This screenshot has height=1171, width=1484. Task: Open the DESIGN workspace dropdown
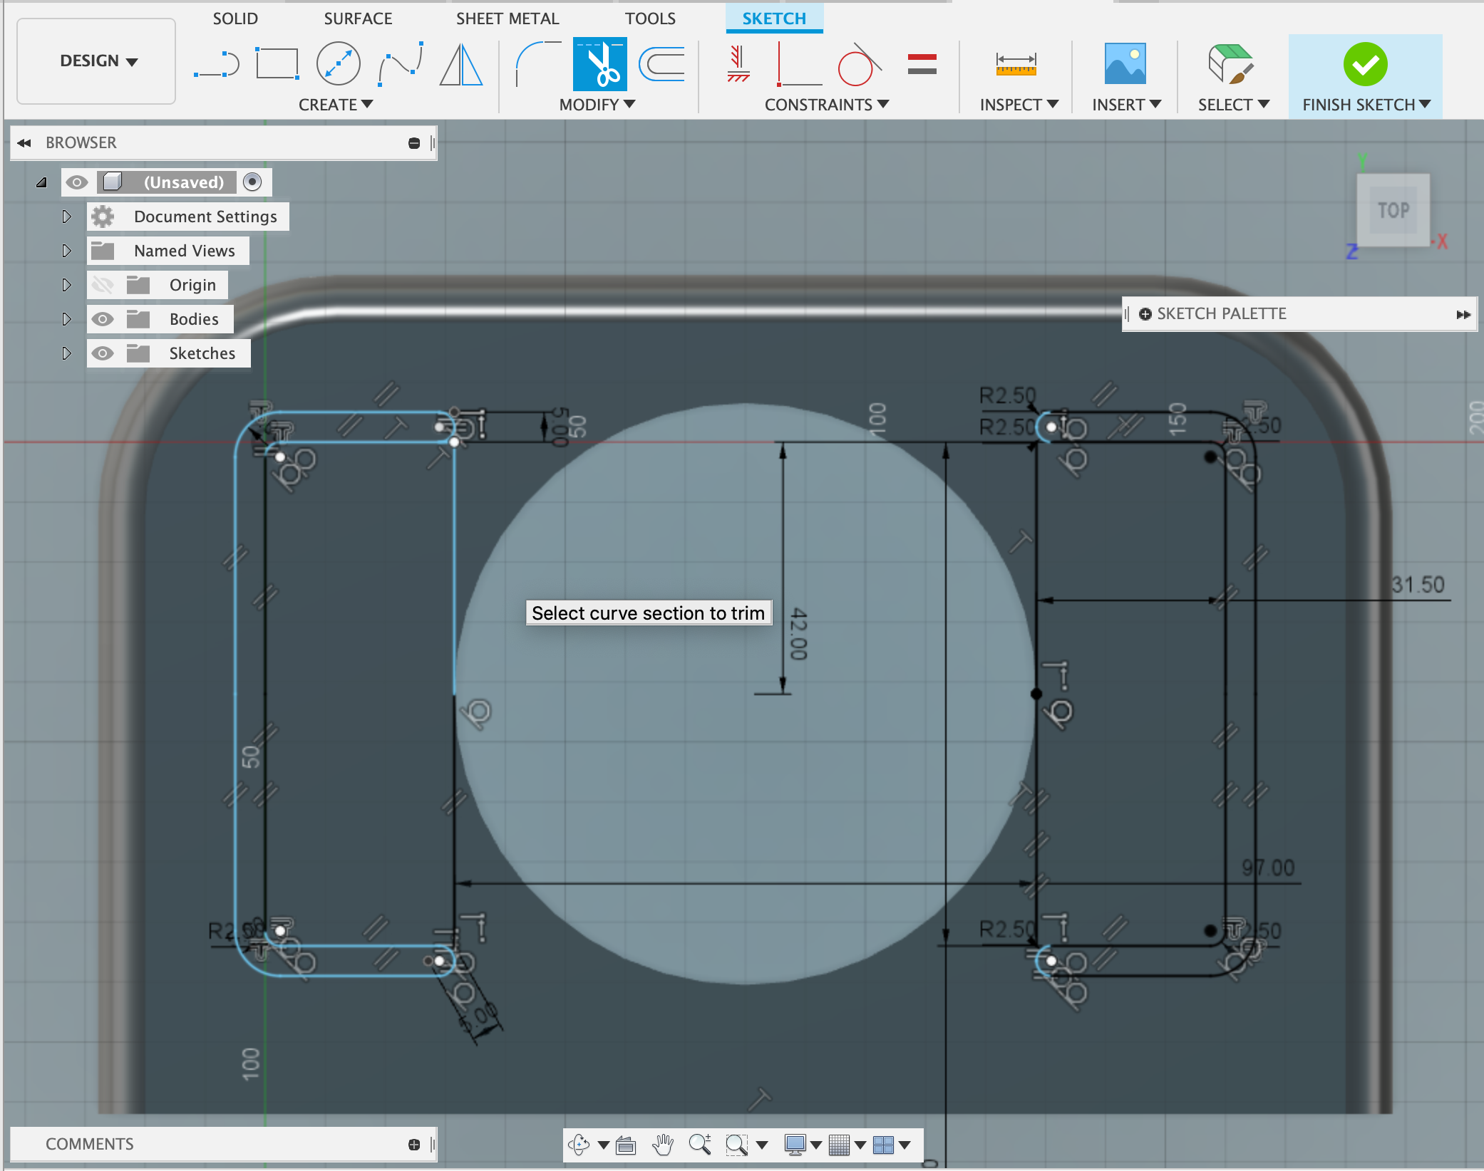click(x=98, y=61)
